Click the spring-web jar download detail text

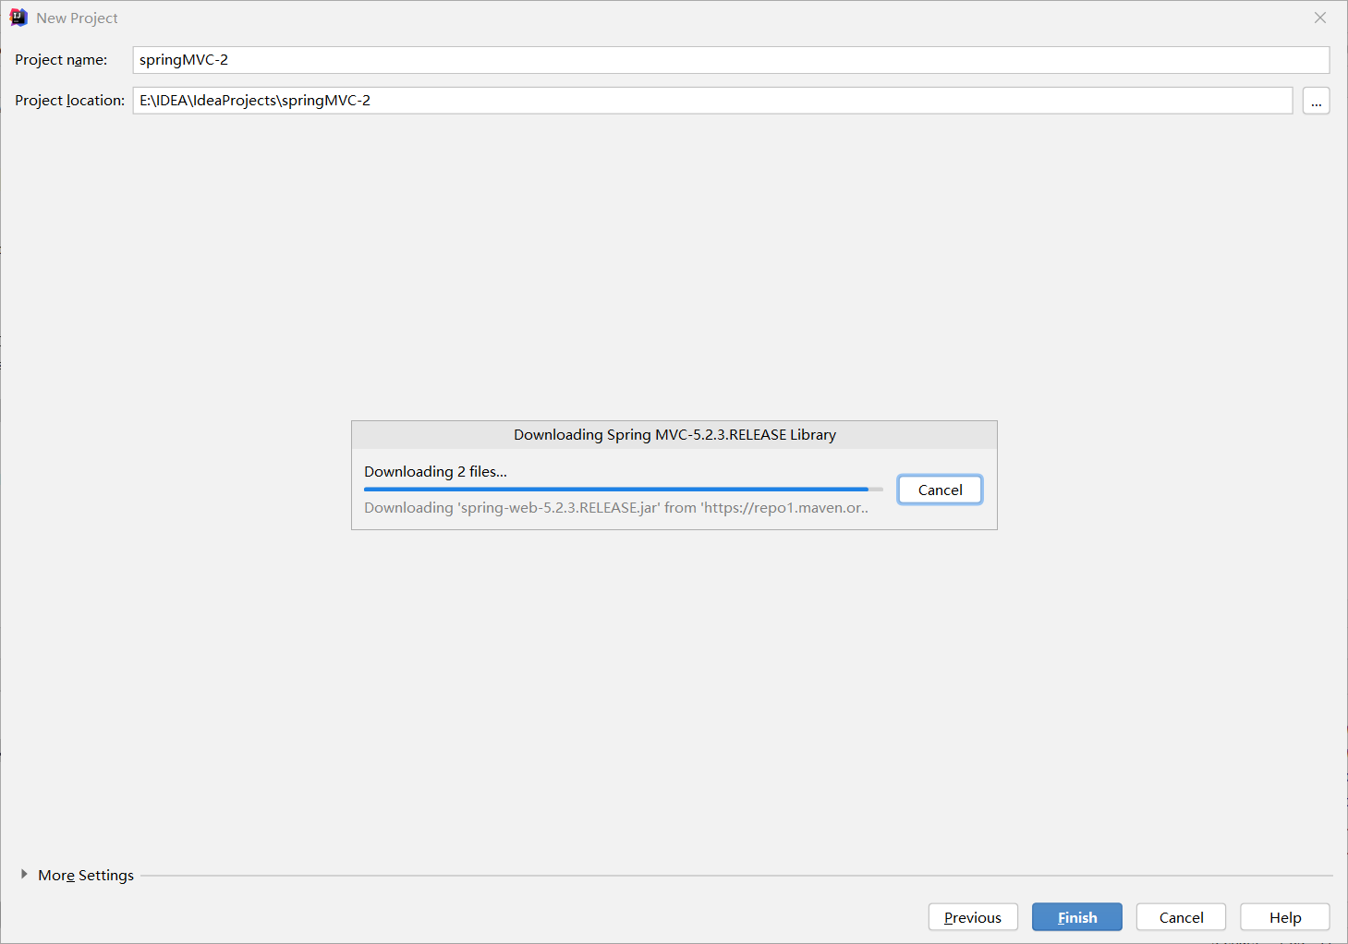pos(616,507)
